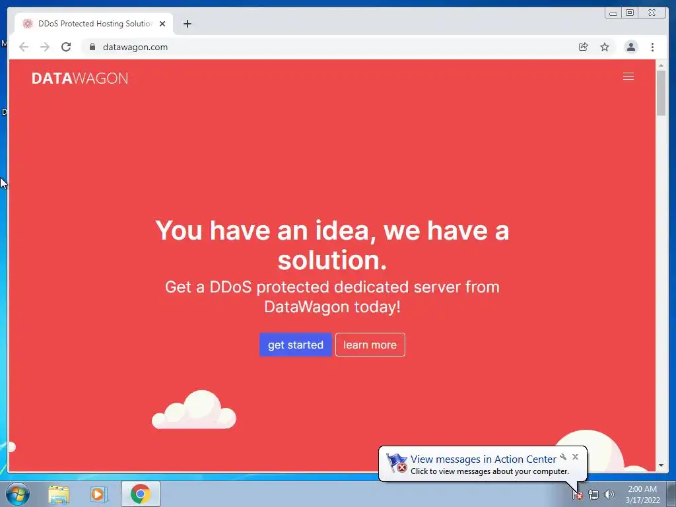Click the 'Get a DDoS protected' subtitle text
676x507 pixels.
(332, 296)
